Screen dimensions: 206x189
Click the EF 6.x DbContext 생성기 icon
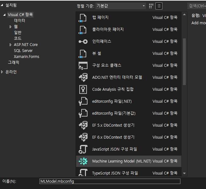point(83,137)
